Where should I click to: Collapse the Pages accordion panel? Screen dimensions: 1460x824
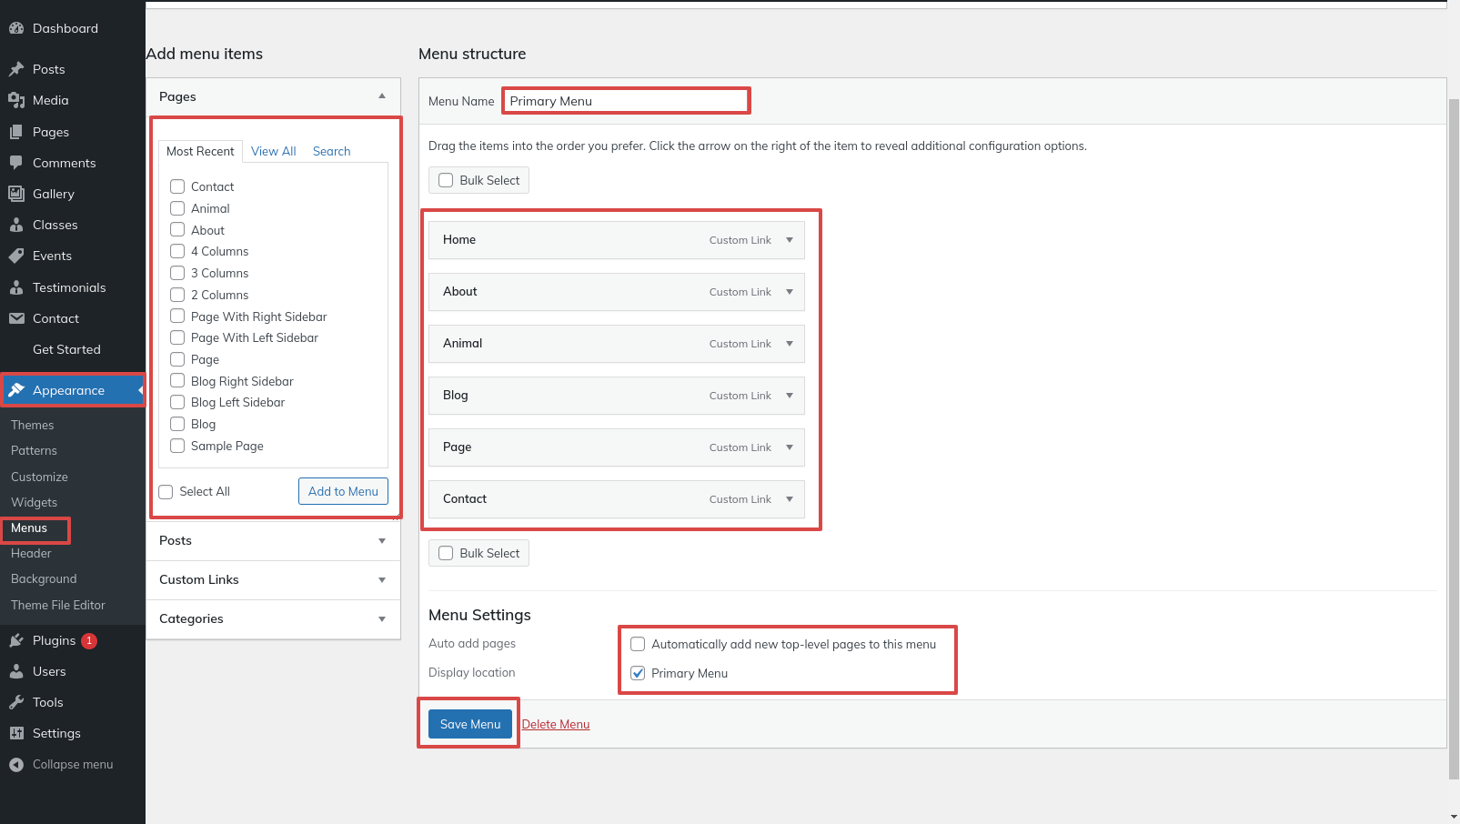[382, 96]
